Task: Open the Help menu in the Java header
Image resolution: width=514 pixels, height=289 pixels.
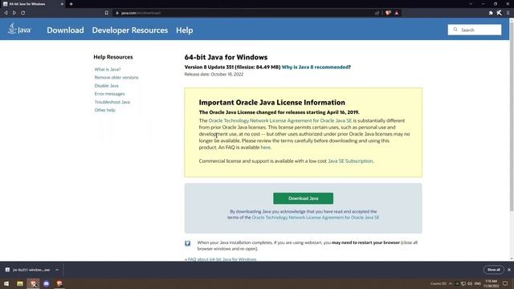Action: click(x=184, y=31)
